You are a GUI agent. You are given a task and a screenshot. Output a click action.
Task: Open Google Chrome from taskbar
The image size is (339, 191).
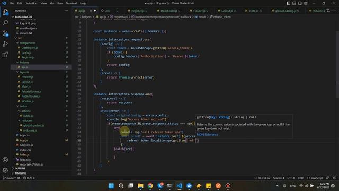point(150,186)
